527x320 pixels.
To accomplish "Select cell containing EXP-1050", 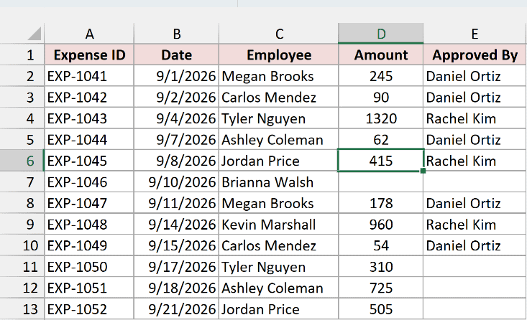I will point(89,267).
